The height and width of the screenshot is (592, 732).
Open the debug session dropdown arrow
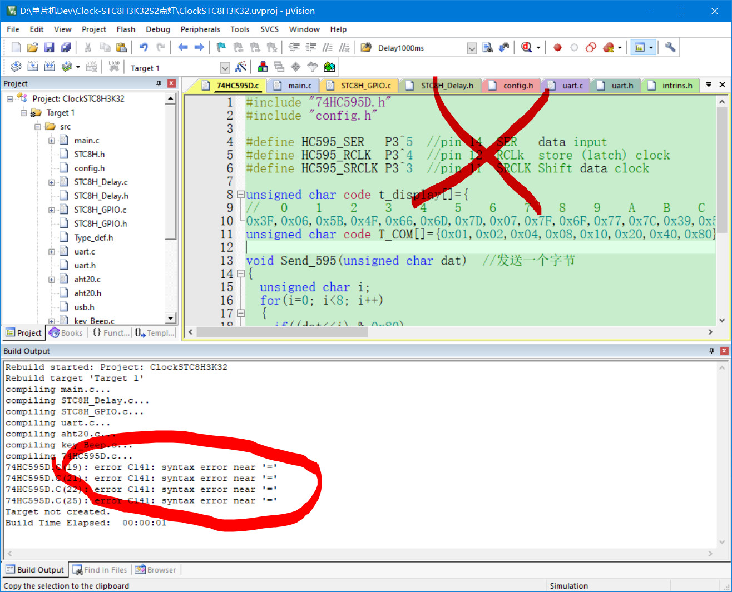[538, 48]
